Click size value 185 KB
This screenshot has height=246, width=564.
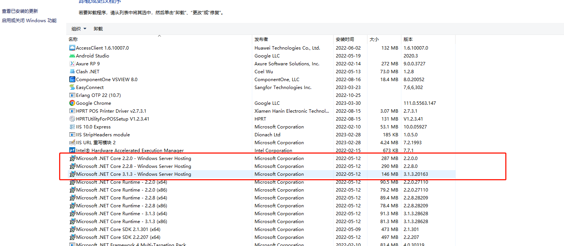(x=390, y=134)
